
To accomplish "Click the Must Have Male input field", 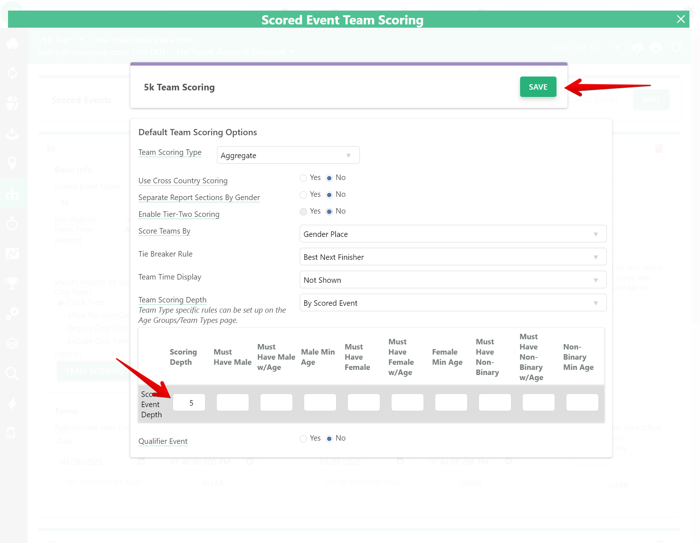I will 232,403.
